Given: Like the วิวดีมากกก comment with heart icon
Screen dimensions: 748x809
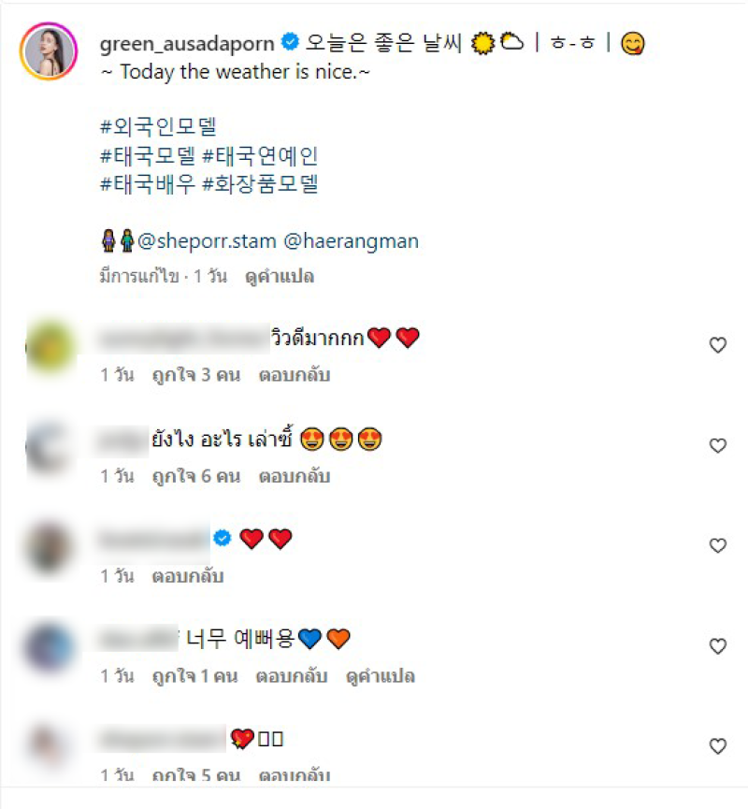Looking at the screenshot, I should coord(717,345).
